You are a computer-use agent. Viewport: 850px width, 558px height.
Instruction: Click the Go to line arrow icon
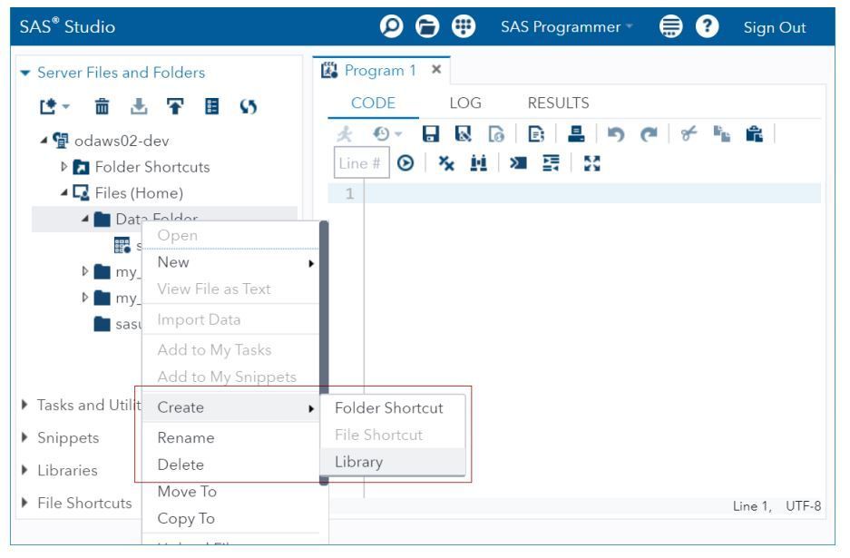(405, 162)
